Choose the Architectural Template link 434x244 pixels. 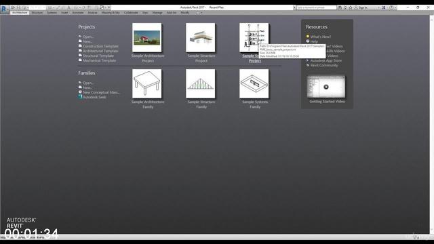click(x=100, y=51)
